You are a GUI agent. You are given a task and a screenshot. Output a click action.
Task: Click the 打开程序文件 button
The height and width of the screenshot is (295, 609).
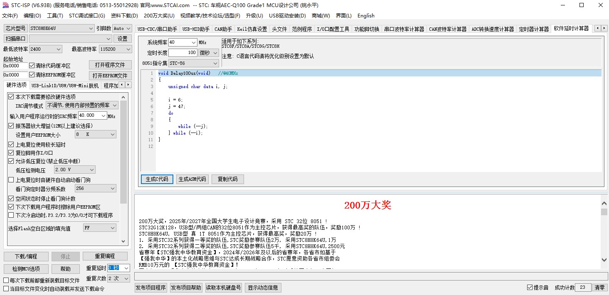(x=110, y=65)
